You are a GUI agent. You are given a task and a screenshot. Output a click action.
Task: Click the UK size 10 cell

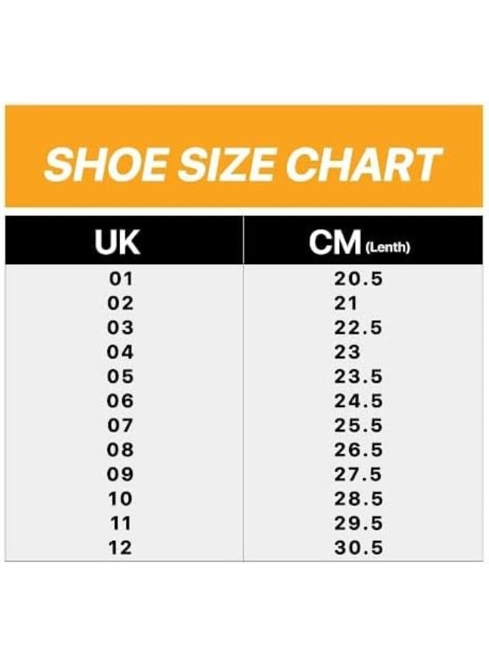121,499
